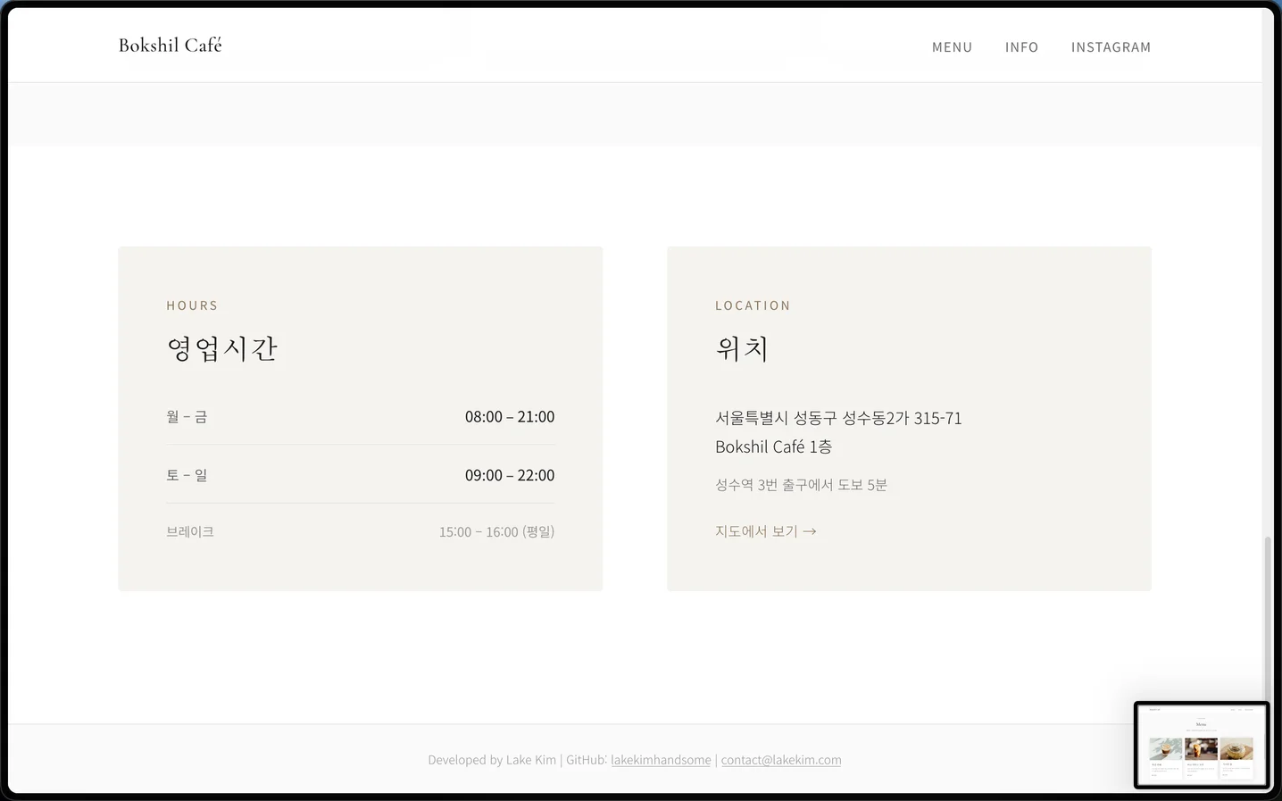Click the Bokshil Café 1층 address line

pyautogui.click(x=773, y=446)
